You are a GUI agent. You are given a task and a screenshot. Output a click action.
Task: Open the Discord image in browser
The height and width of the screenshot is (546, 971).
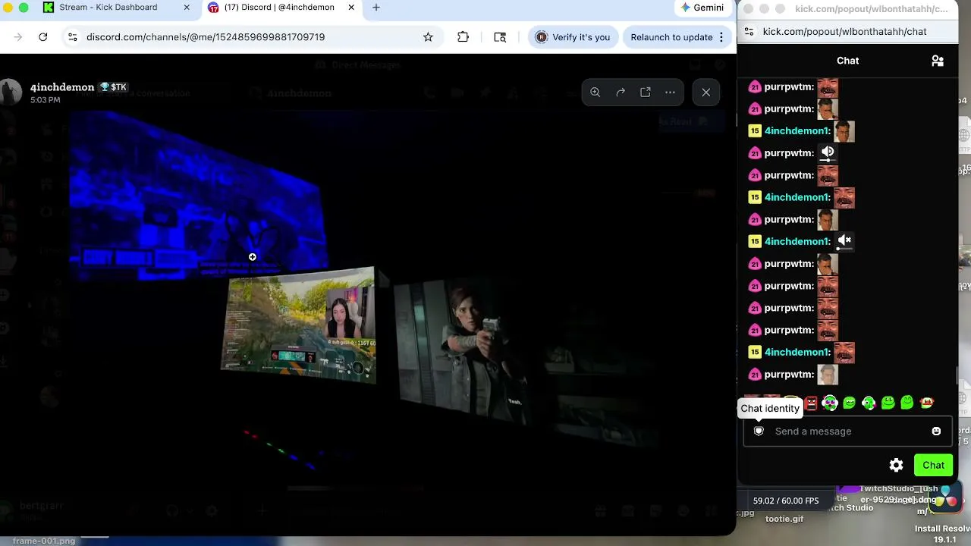tap(646, 93)
